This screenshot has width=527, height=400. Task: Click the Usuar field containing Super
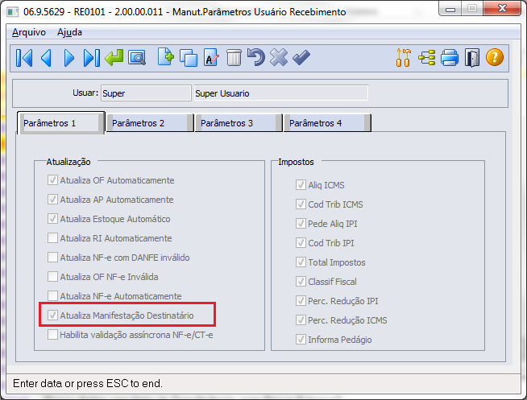click(146, 93)
